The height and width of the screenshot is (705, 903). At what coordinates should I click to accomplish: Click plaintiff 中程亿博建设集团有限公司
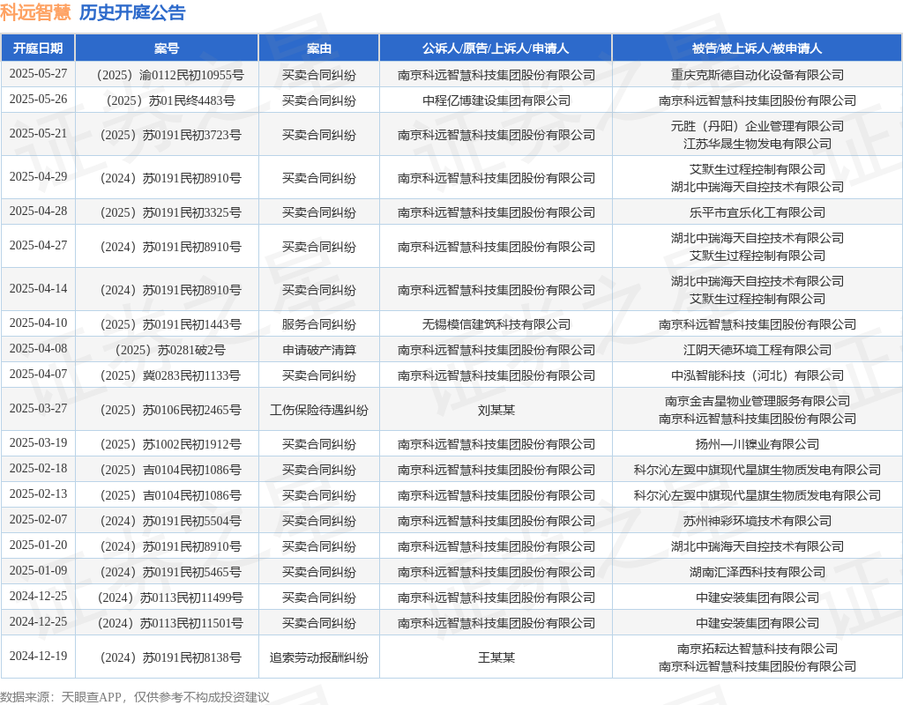pyautogui.click(x=496, y=100)
